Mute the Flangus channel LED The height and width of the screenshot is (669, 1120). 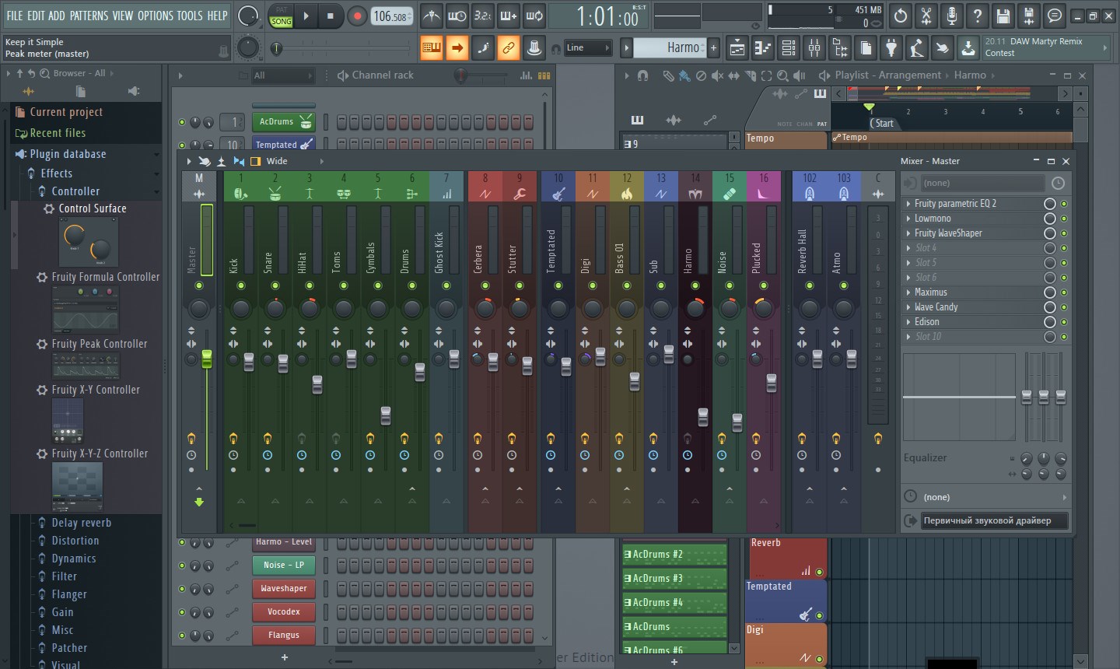(182, 636)
